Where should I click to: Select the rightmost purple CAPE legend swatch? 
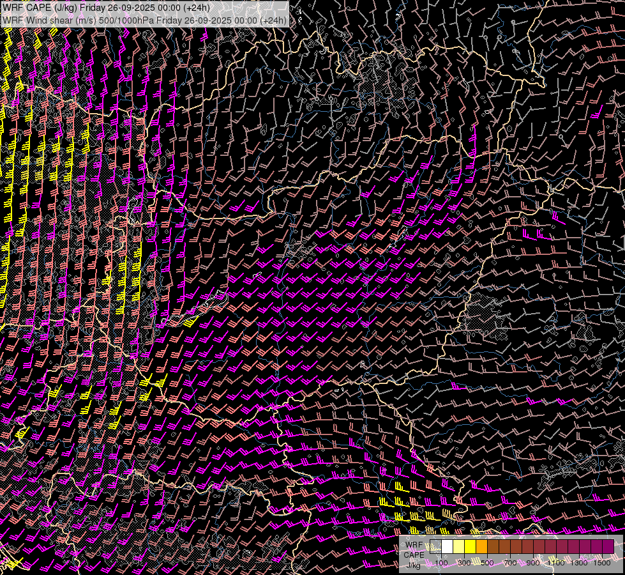[608, 547]
